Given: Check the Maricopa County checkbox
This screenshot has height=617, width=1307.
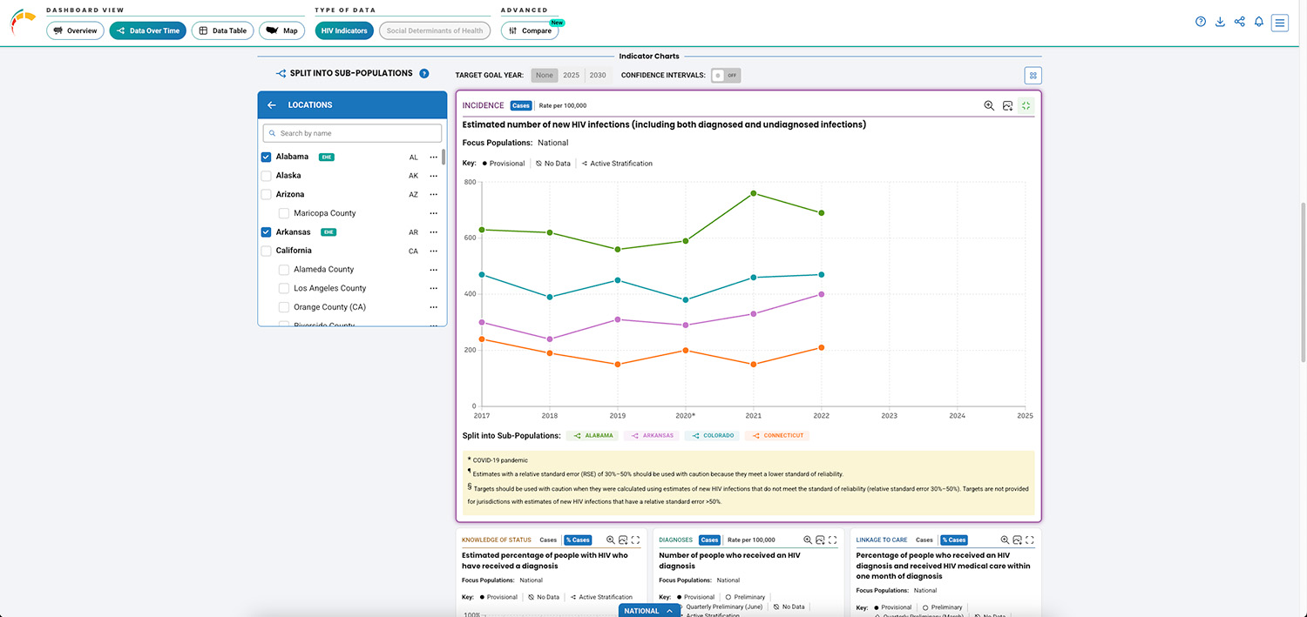Looking at the screenshot, I should pos(284,213).
